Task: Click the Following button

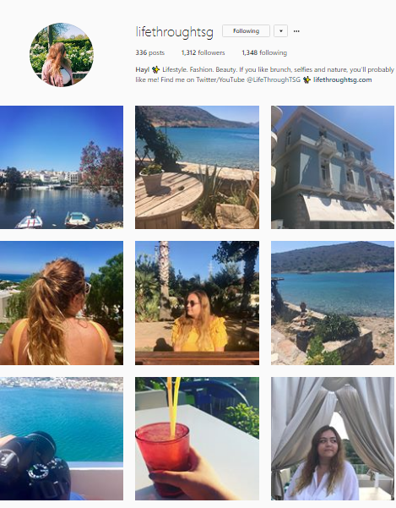Action: coord(246,31)
